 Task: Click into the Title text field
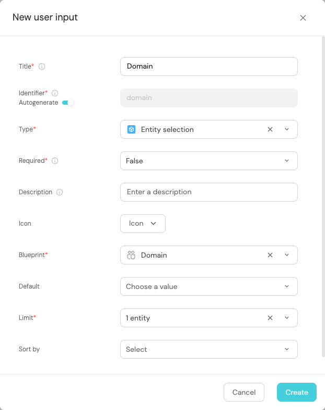coord(208,67)
